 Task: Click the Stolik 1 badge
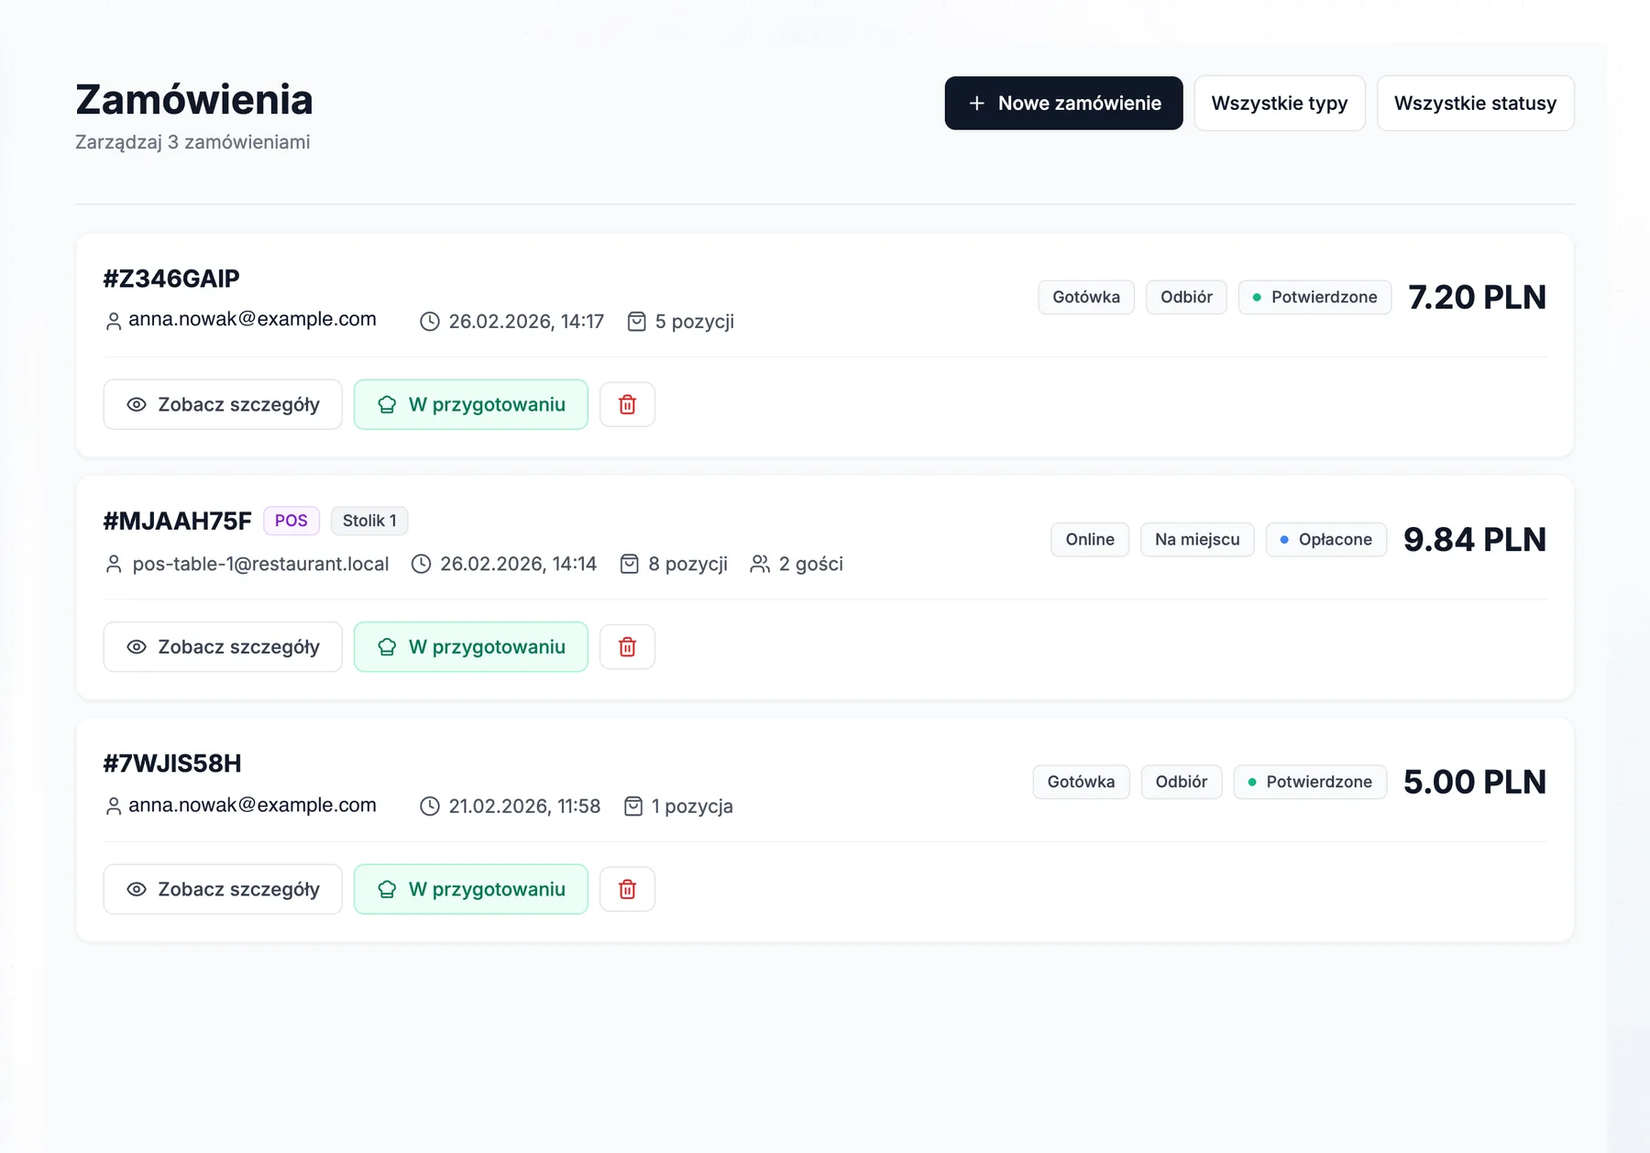point(369,521)
